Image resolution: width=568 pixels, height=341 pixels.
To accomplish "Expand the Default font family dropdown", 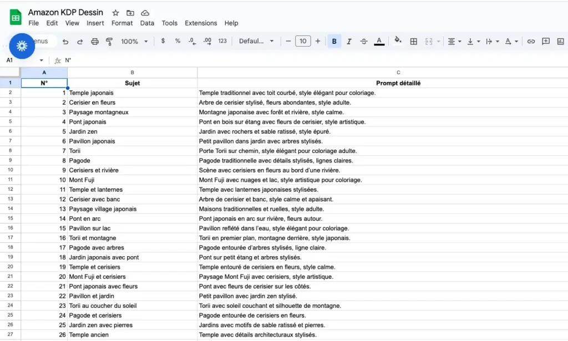I will (x=256, y=42).
